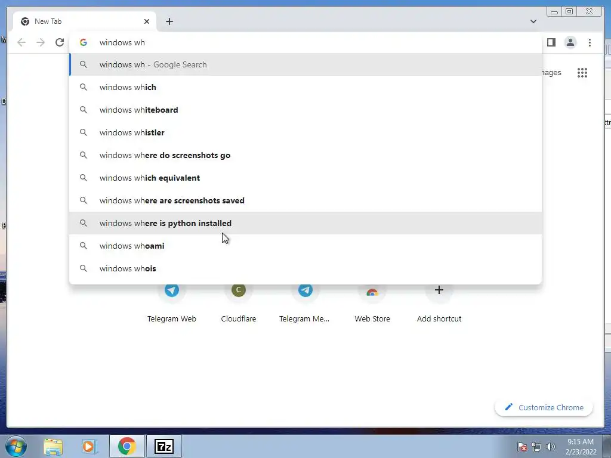Pick 'windows where are screenshots saved'

pos(305,200)
